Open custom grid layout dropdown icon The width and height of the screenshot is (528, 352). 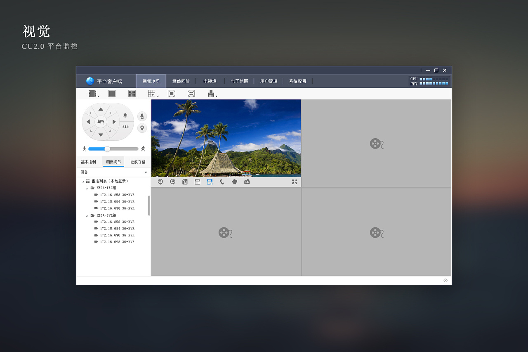(152, 94)
